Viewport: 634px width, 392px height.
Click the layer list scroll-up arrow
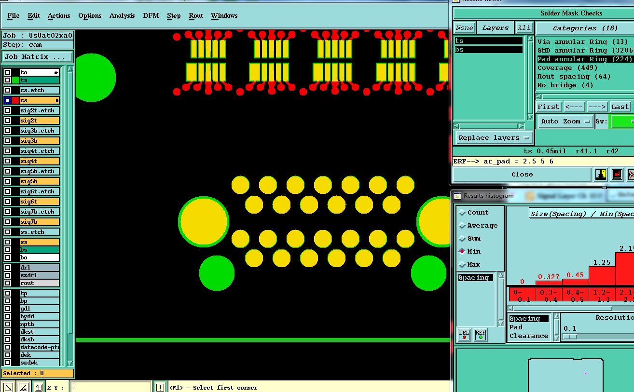pos(70,69)
